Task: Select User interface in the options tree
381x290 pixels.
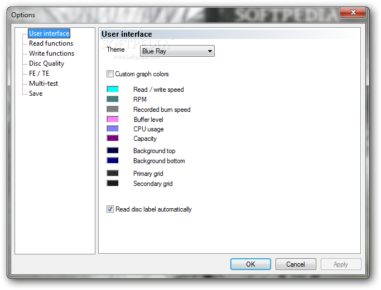Action: (49, 33)
